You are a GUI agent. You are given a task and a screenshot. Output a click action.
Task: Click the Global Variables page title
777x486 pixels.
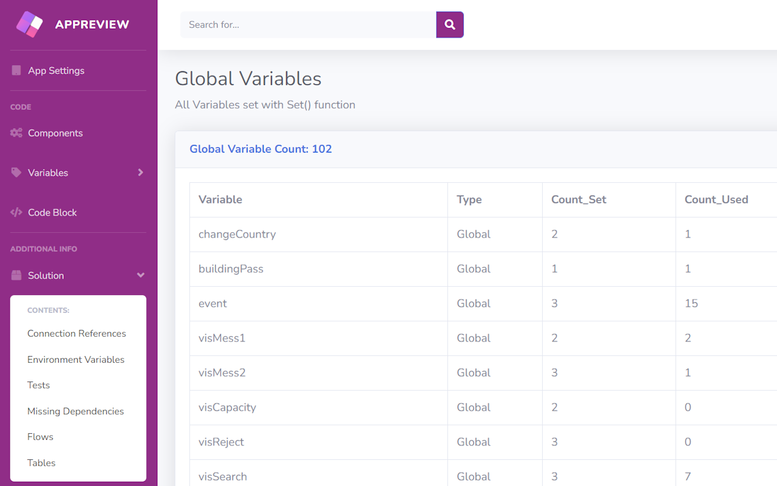coord(248,78)
